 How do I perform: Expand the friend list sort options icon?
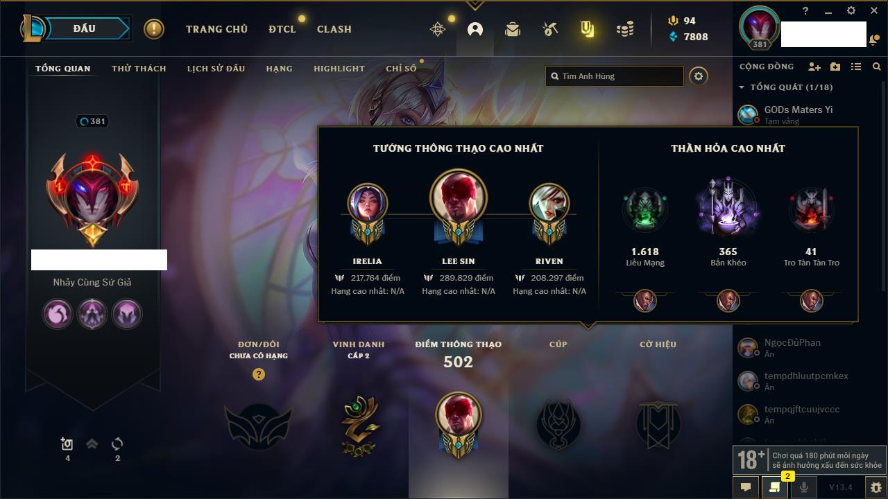tap(856, 67)
